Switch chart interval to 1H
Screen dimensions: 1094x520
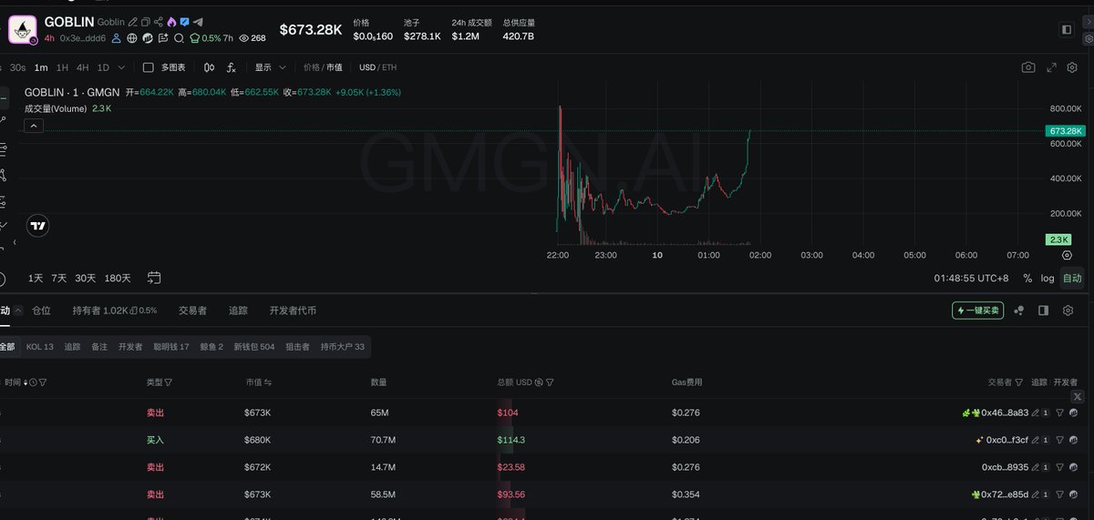pos(62,67)
